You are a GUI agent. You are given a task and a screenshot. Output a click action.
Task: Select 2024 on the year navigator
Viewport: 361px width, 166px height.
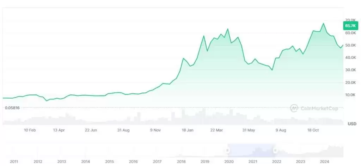(x=324, y=161)
